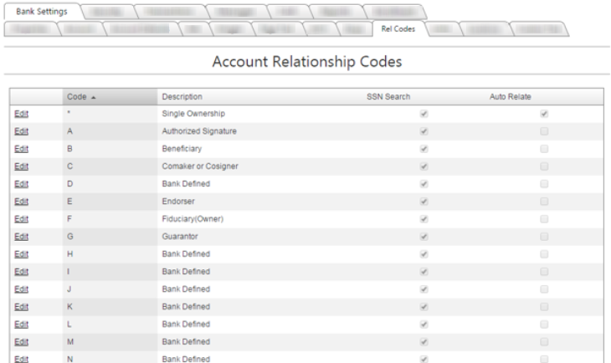The width and height of the screenshot is (611, 363).
Task: Edit the Fiduciary(Owner) relationship code
Action: click(21, 219)
